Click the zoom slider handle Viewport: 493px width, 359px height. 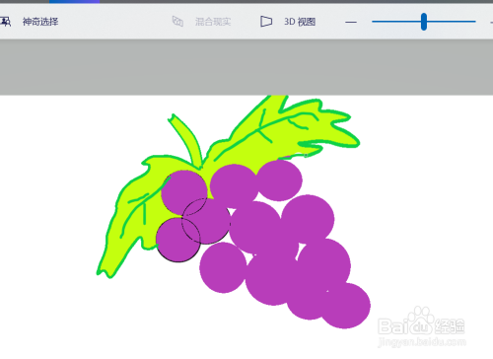tap(424, 22)
